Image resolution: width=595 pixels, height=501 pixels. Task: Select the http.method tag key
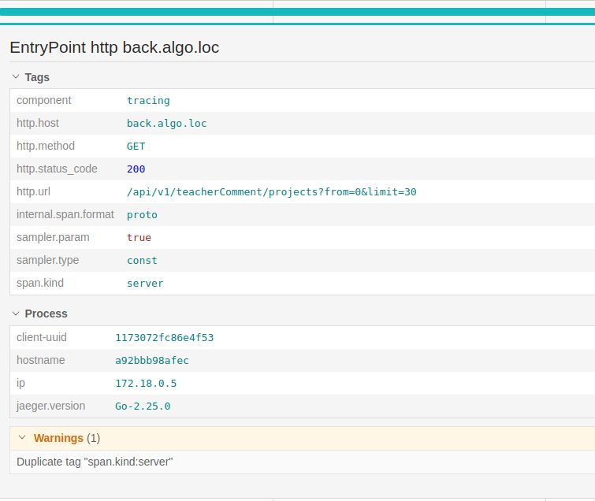tap(46, 146)
